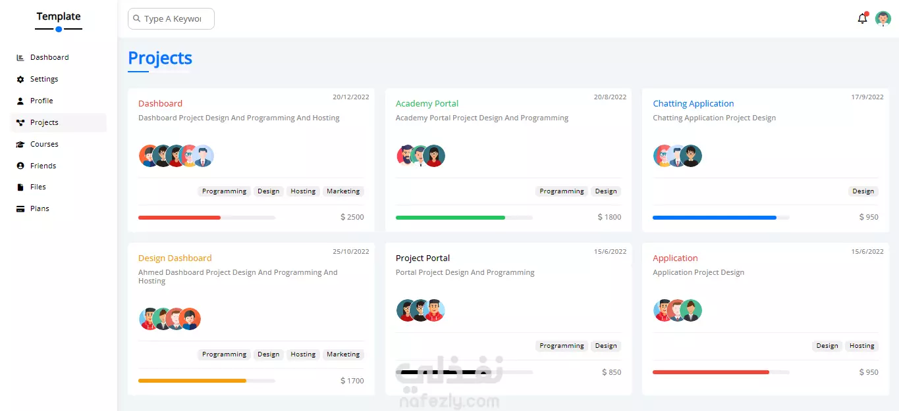Image resolution: width=899 pixels, height=411 pixels.
Task: Open the Academy Portal project link
Action: [427, 103]
